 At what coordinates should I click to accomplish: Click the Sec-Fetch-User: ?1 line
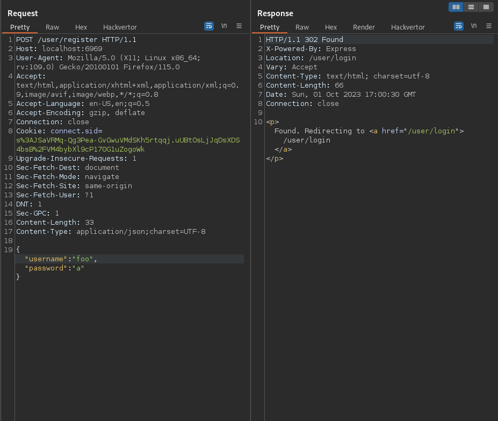pyautogui.click(x=55, y=195)
